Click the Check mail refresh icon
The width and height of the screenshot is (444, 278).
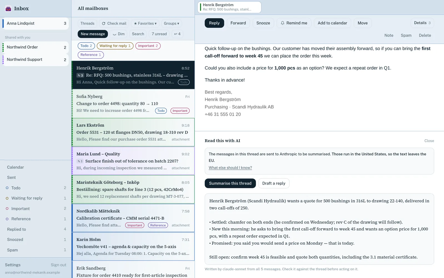[x=104, y=24]
